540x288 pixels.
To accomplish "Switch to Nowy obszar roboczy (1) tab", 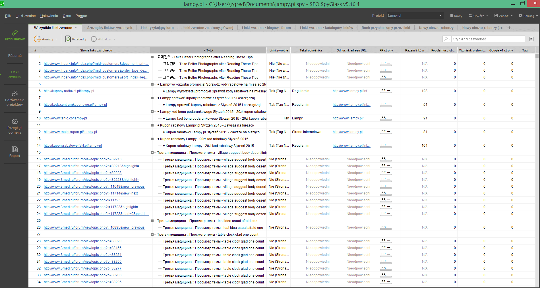I will pos(482,28).
